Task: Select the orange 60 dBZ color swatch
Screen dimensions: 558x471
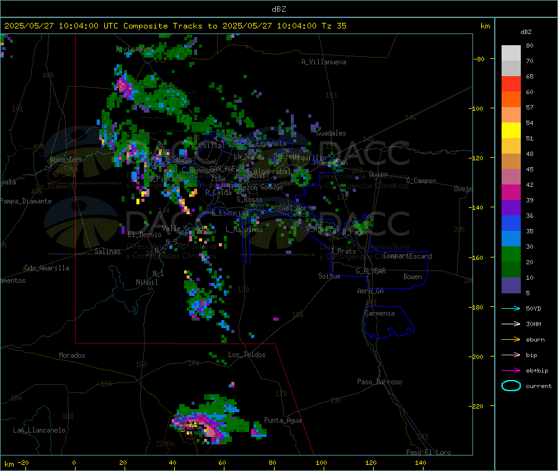Action: tap(511, 100)
